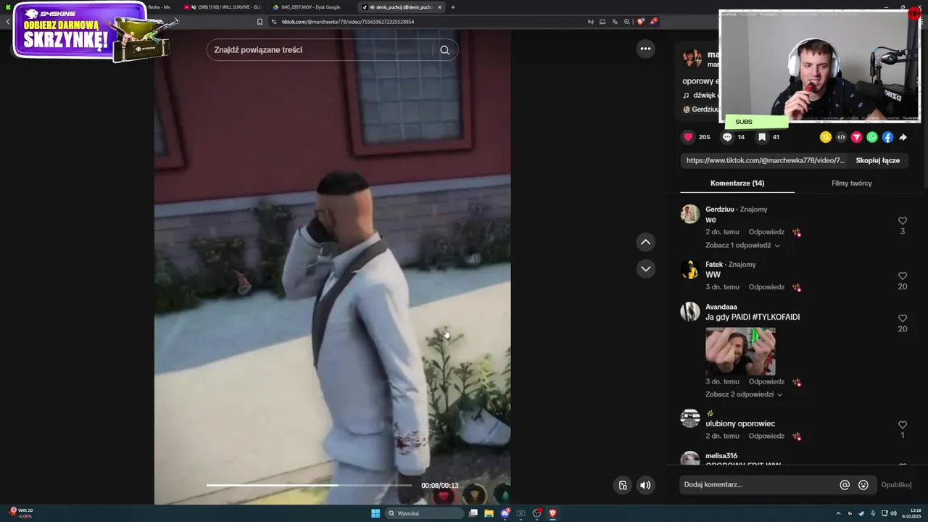The image size is (928, 522).
Task: Reply to Fatek's comment via Odpowiedz
Action: click(x=766, y=287)
